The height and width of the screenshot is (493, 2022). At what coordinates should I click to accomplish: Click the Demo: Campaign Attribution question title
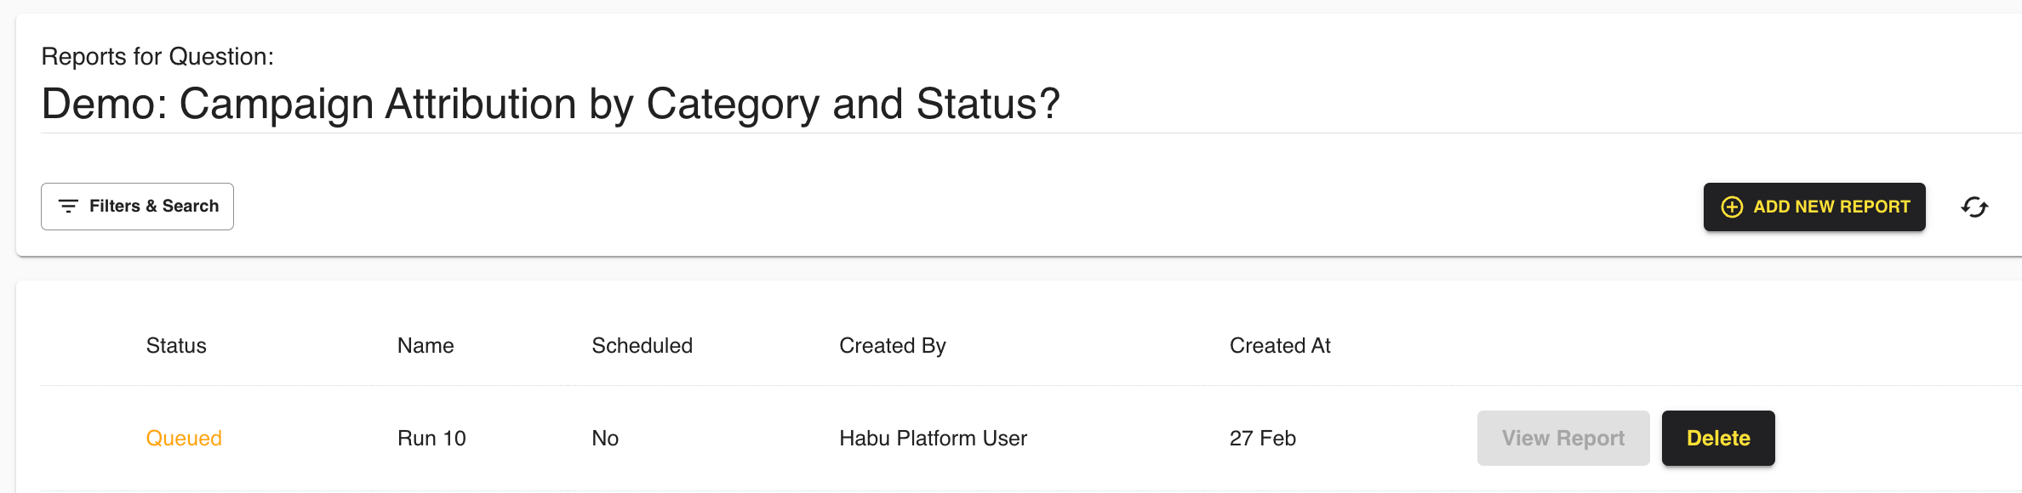tap(550, 104)
